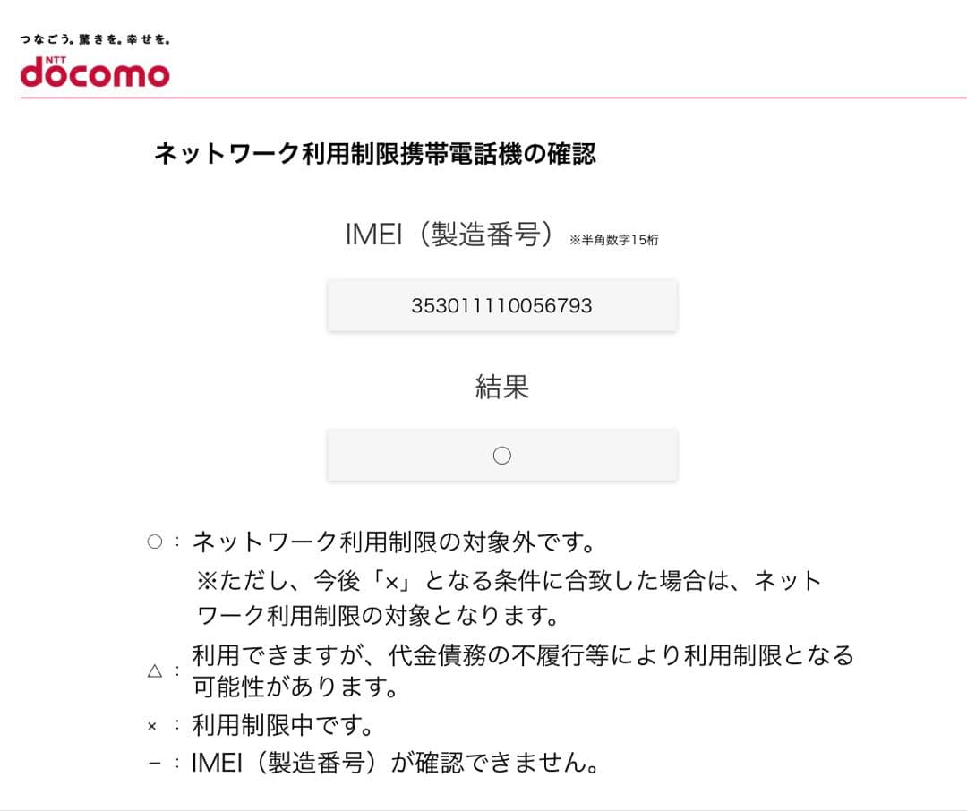Click the × legend symbol beside 利用制限中です
This screenshot has width=967, height=811.
point(151,726)
